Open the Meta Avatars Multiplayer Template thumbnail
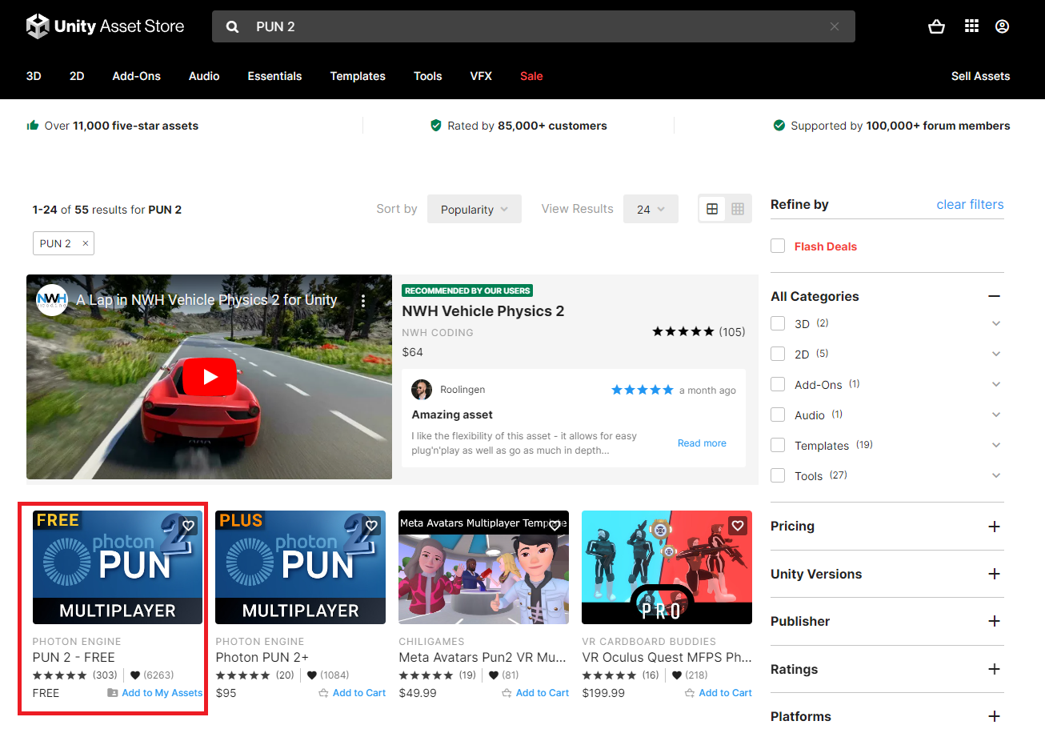The height and width of the screenshot is (733, 1045). click(483, 567)
